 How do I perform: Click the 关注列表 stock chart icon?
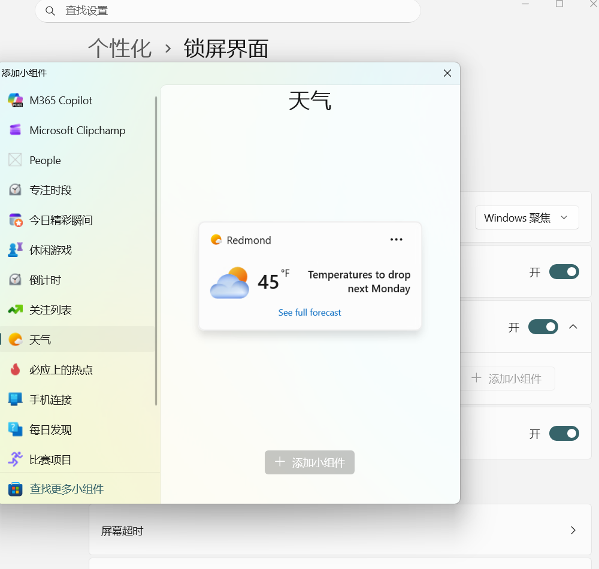point(16,310)
